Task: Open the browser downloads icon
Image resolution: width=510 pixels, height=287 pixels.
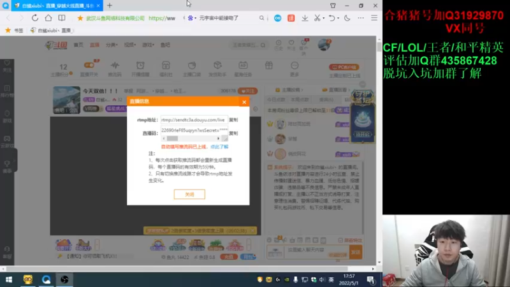Action: 305,18
